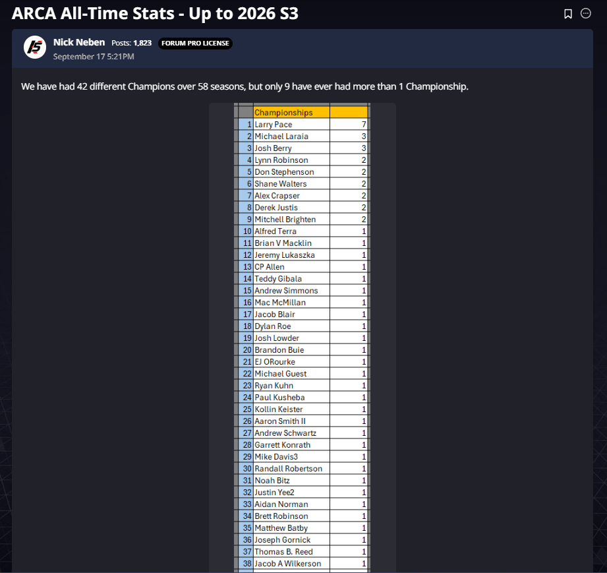Click the Championships header cell
This screenshot has height=573, width=607.
click(x=291, y=112)
